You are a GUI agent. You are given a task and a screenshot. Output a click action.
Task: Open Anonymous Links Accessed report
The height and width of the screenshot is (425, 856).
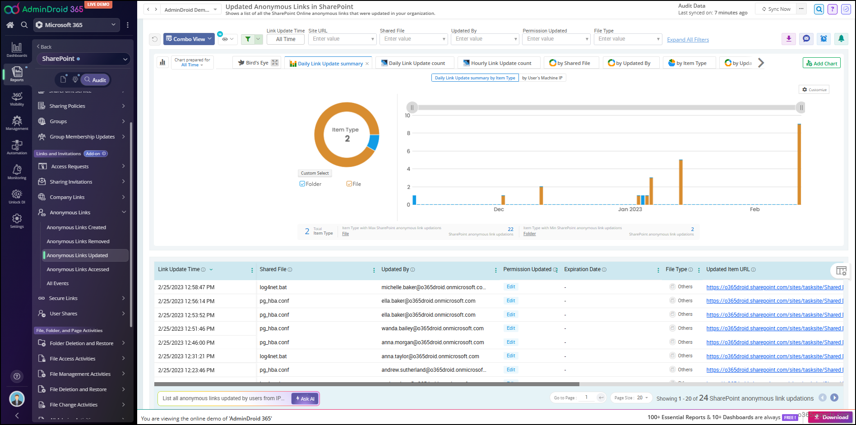click(78, 269)
